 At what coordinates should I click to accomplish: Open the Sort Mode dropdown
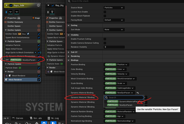[114, 30]
